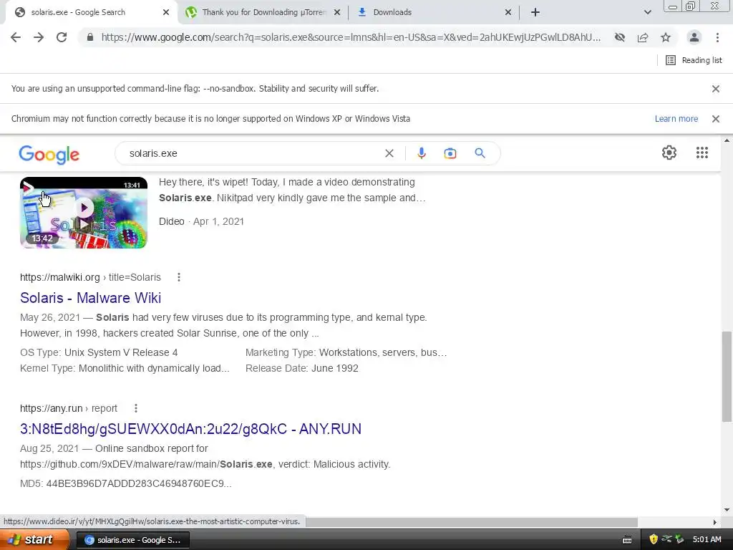
Task: Close the Downloads tab
Action: coord(508,12)
